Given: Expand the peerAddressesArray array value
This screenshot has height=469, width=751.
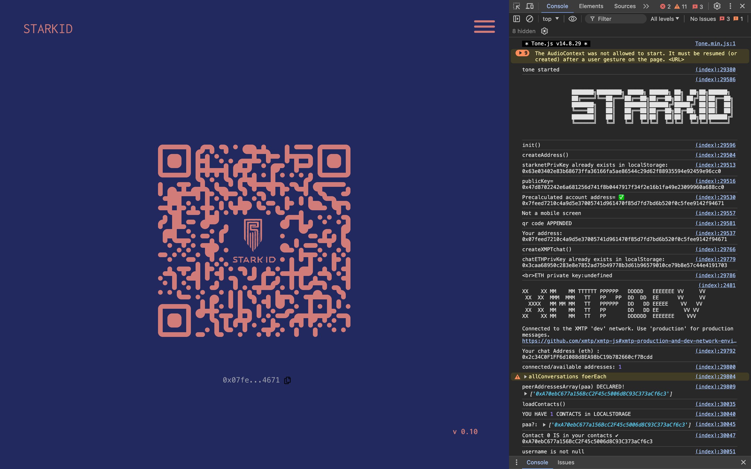Looking at the screenshot, I should click(525, 394).
